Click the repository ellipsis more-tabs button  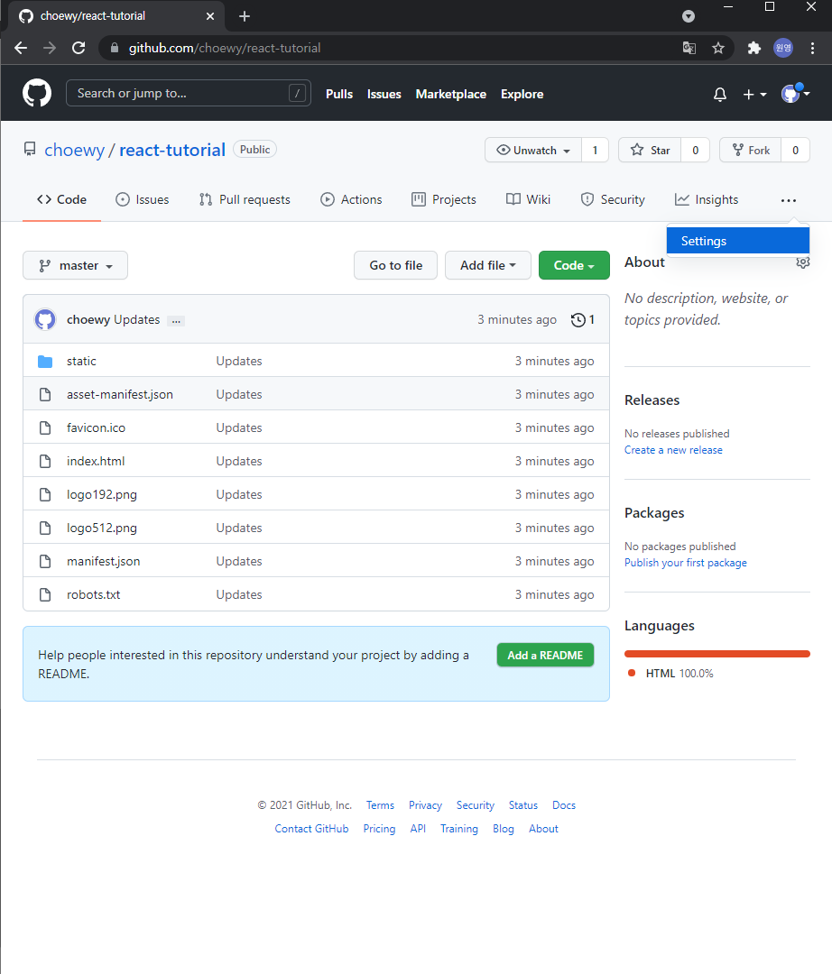(789, 200)
